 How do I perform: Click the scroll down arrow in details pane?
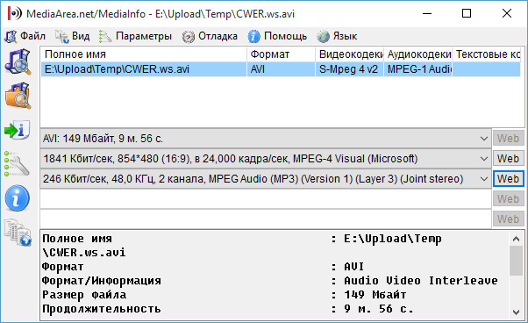pos(516,312)
